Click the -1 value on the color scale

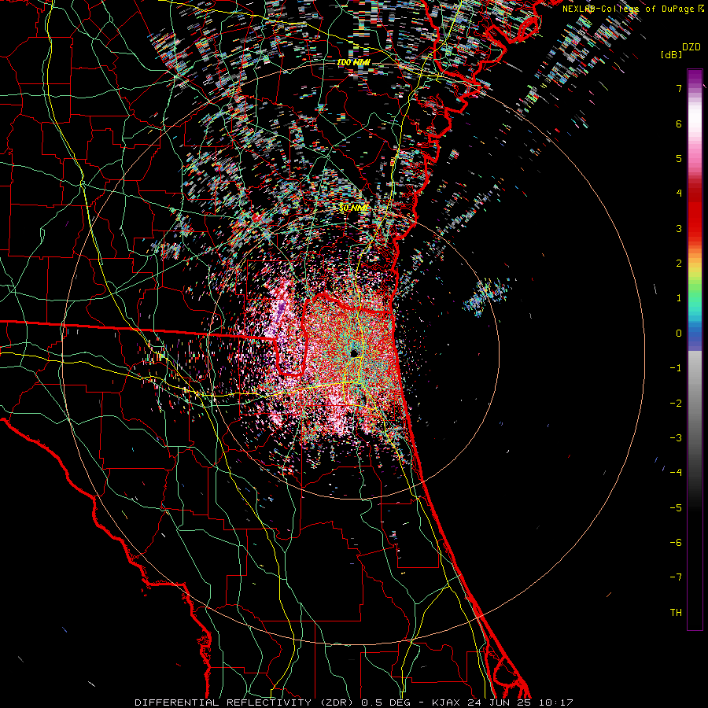pyautogui.click(x=676, y=368)
